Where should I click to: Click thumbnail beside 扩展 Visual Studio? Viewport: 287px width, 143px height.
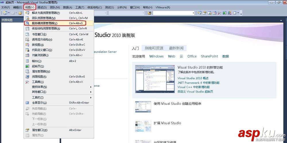[x=143, y=126]
